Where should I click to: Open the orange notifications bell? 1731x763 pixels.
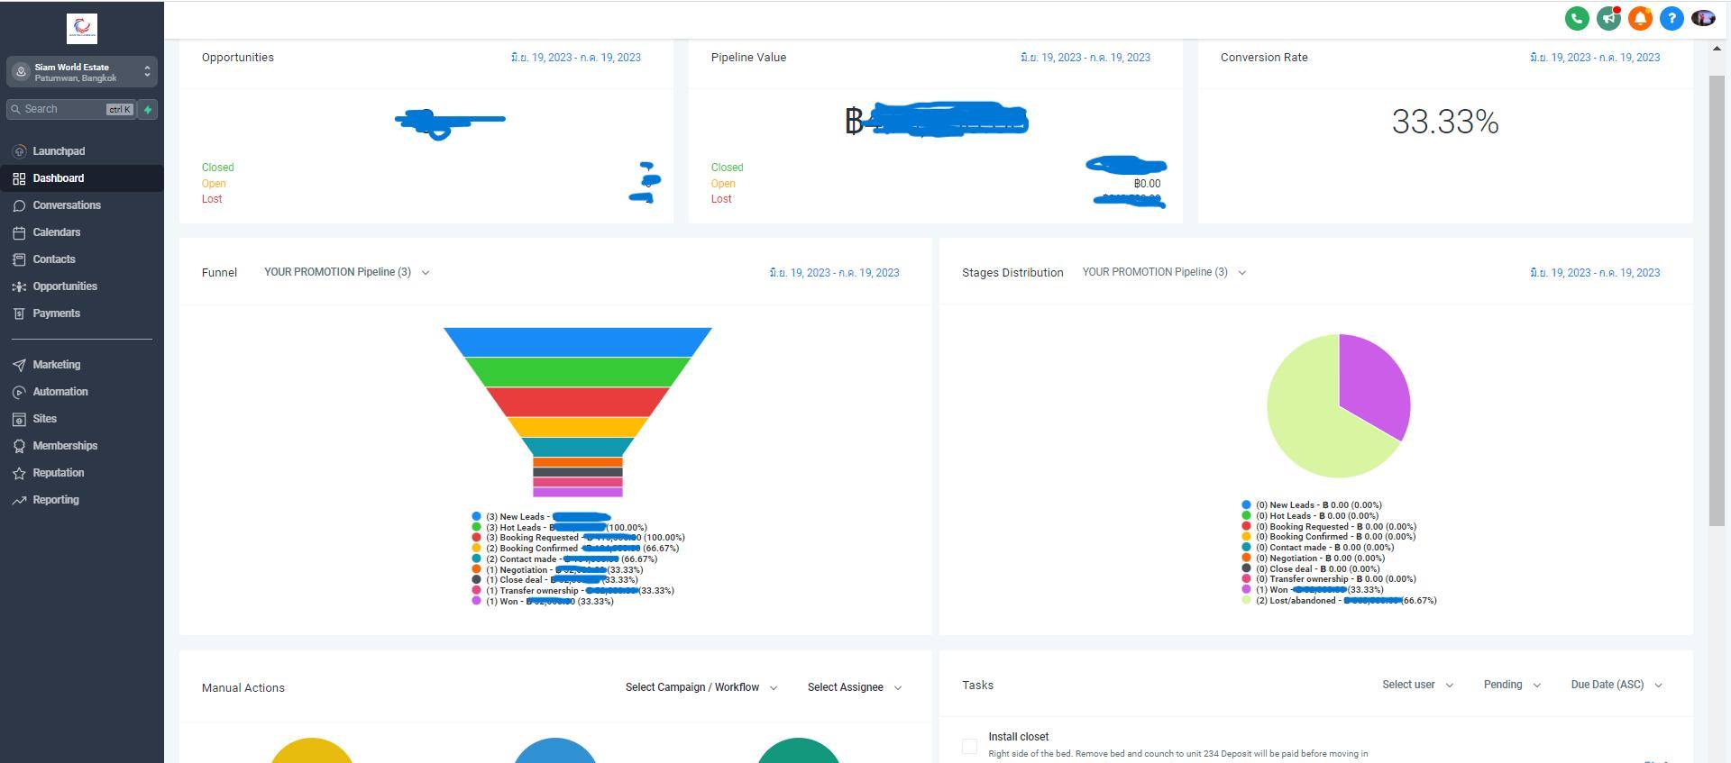[x=1639, y=19]
